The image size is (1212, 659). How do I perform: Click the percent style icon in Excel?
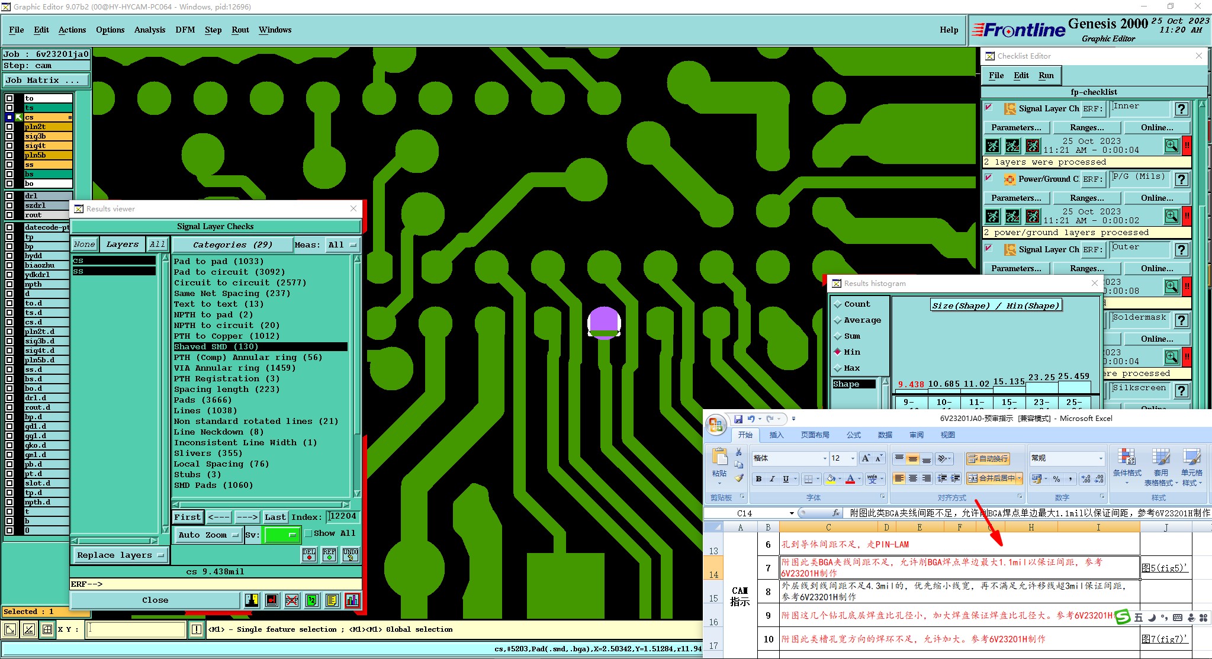tap(1056, 478)
